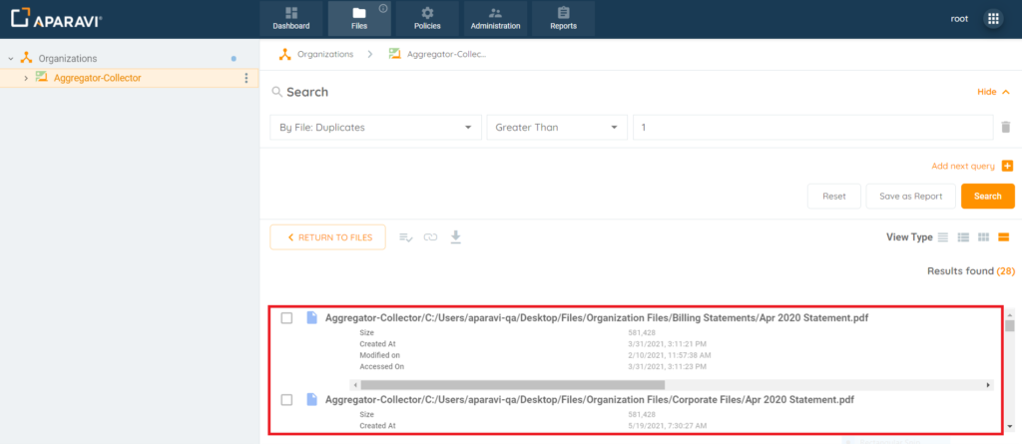Click the Created At value 5/19/2021, 7:30:27 AM
This screenshot has height=444, width=1022.
[668, 426]
